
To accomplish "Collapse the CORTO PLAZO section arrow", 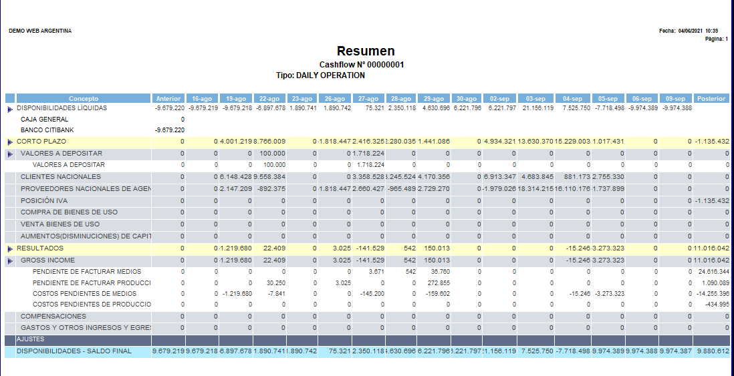I will (10, 142).
